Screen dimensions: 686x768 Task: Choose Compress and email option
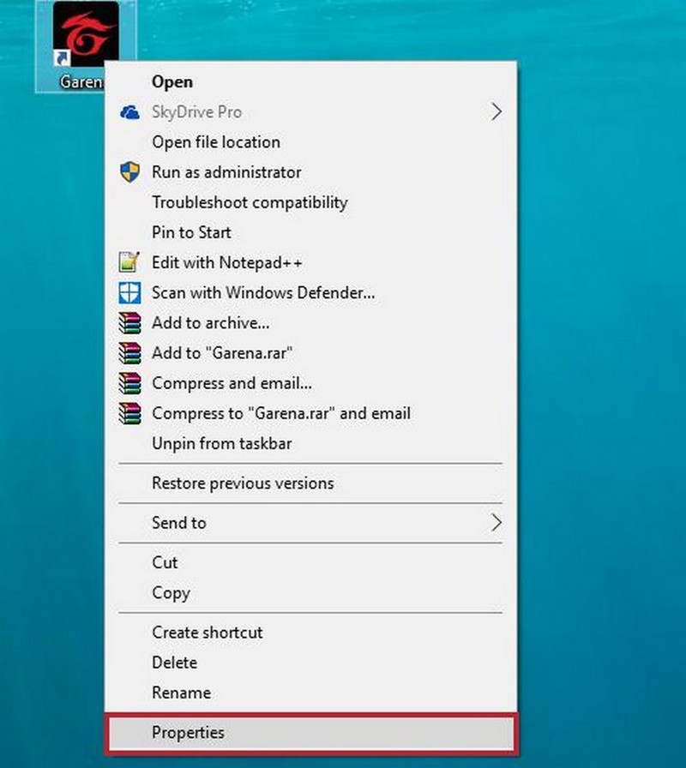310,383
